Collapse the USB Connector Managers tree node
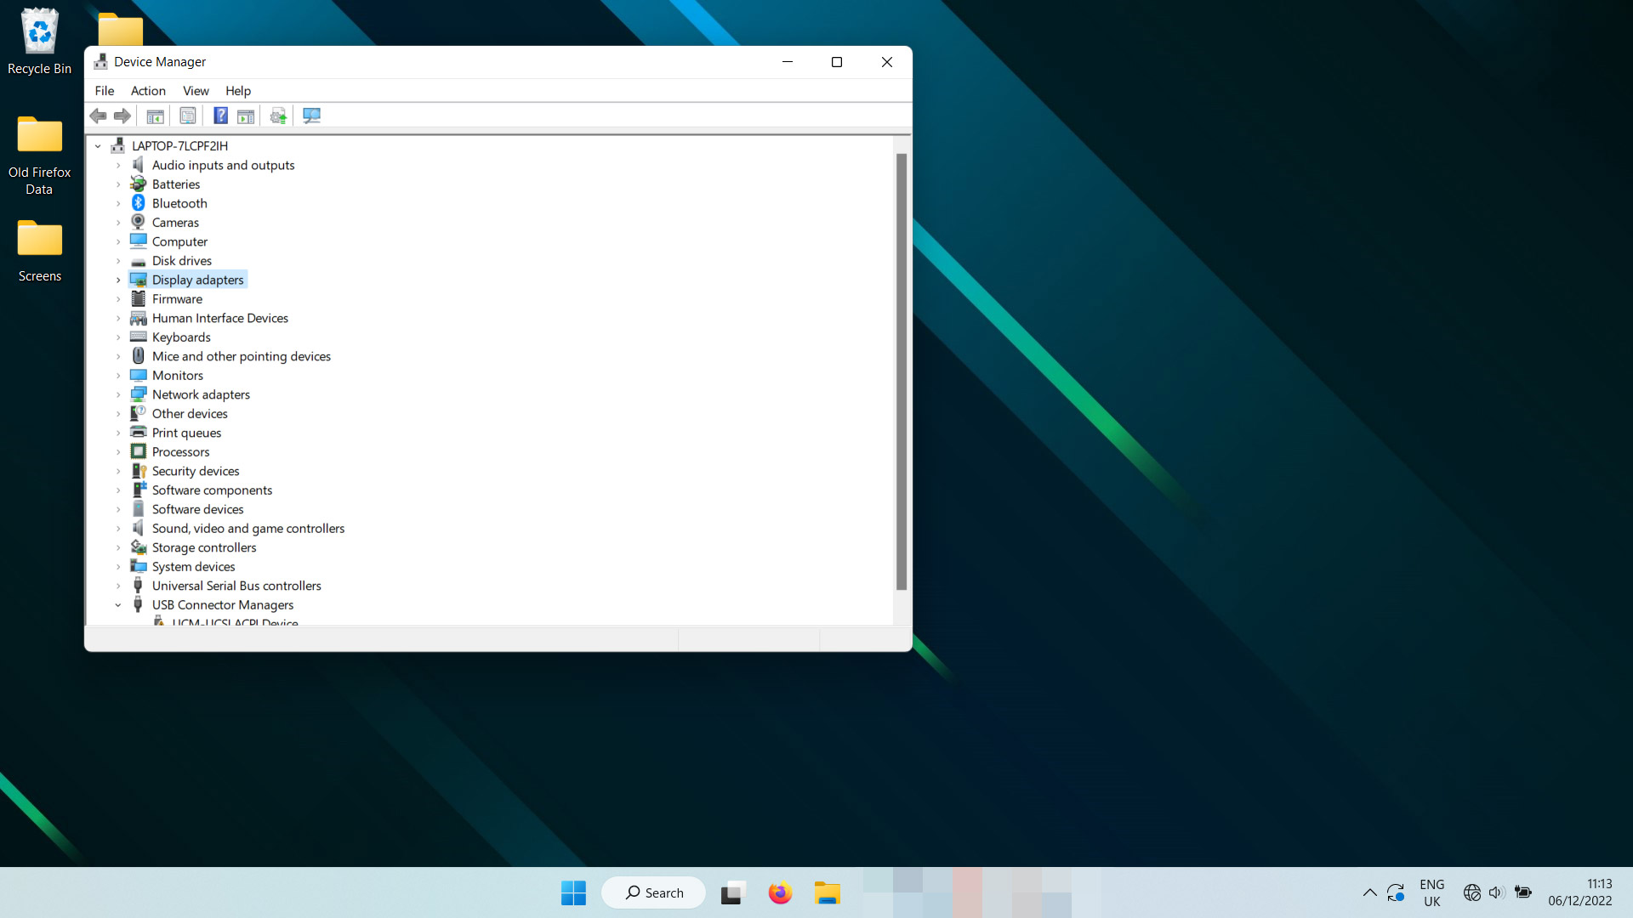 pyautogui.click(x=117, y=604)
